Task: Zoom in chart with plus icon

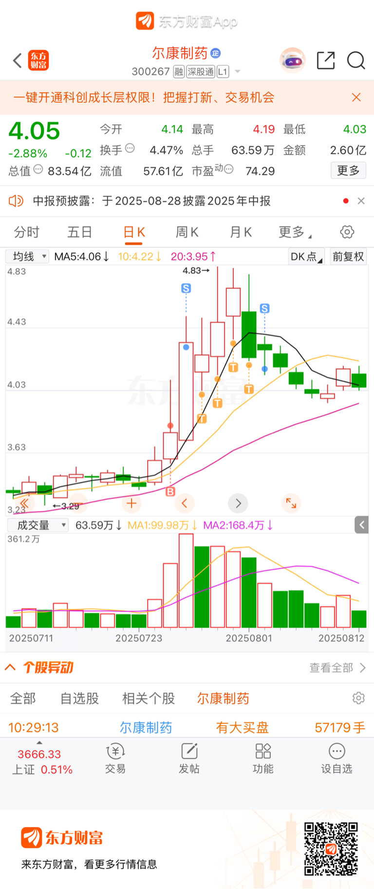Action: click(x=131, y=503)
